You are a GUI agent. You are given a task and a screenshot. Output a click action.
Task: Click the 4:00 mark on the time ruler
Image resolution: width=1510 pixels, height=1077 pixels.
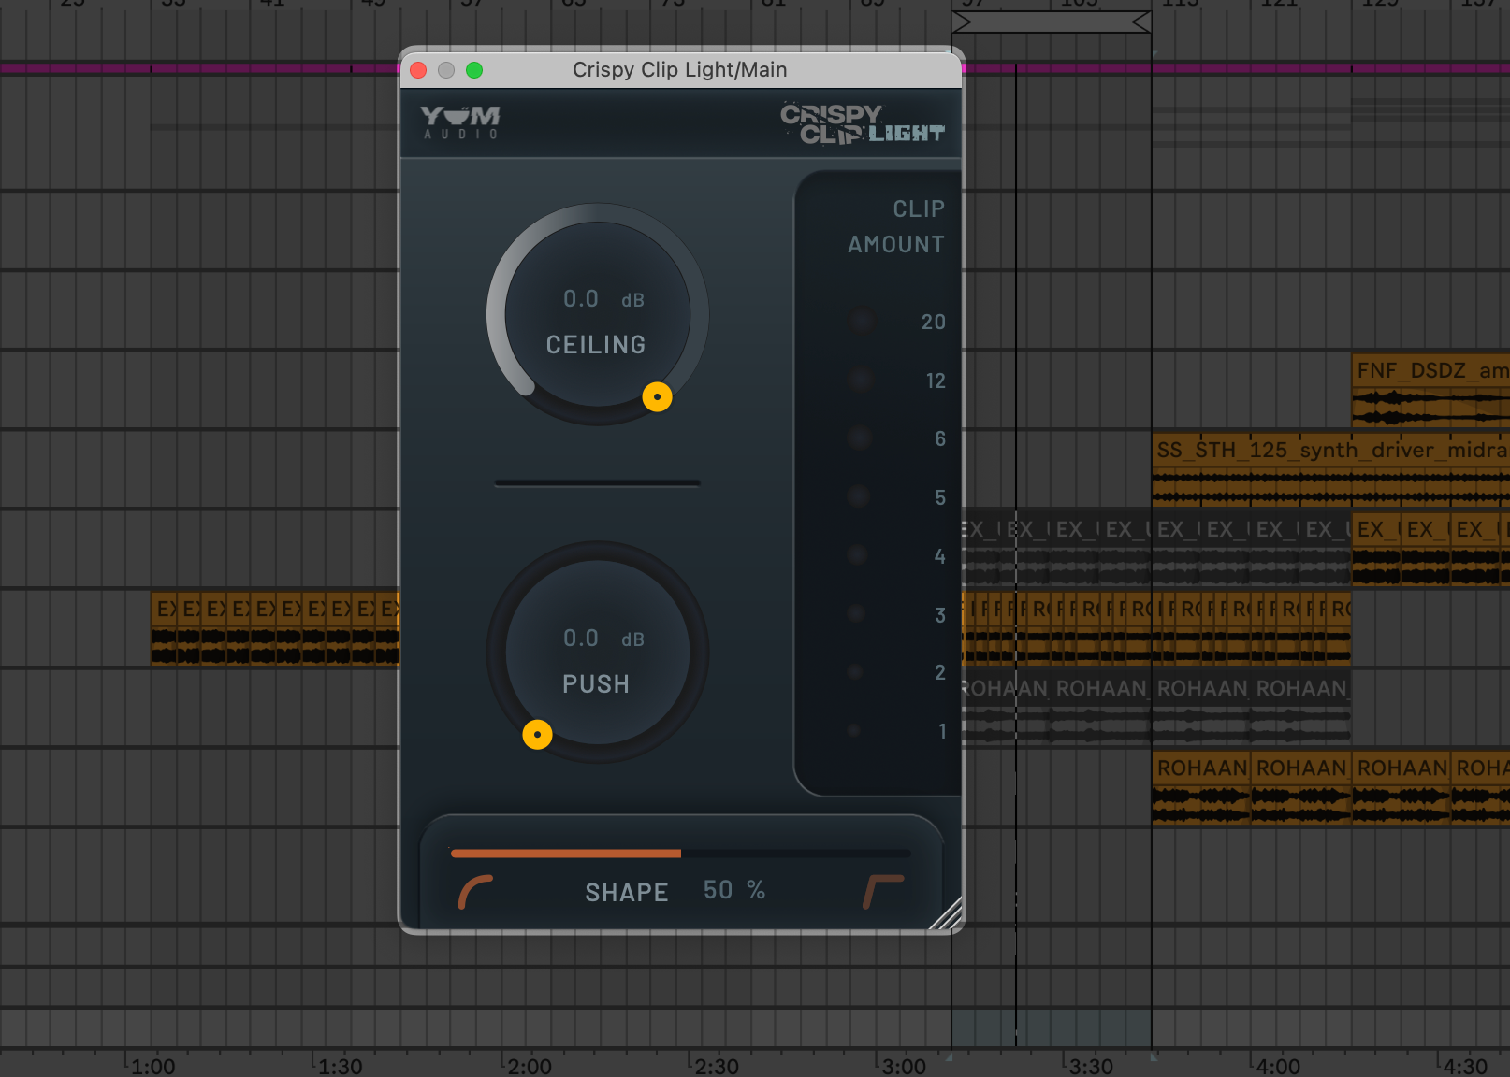[x=1277, y=1066]
